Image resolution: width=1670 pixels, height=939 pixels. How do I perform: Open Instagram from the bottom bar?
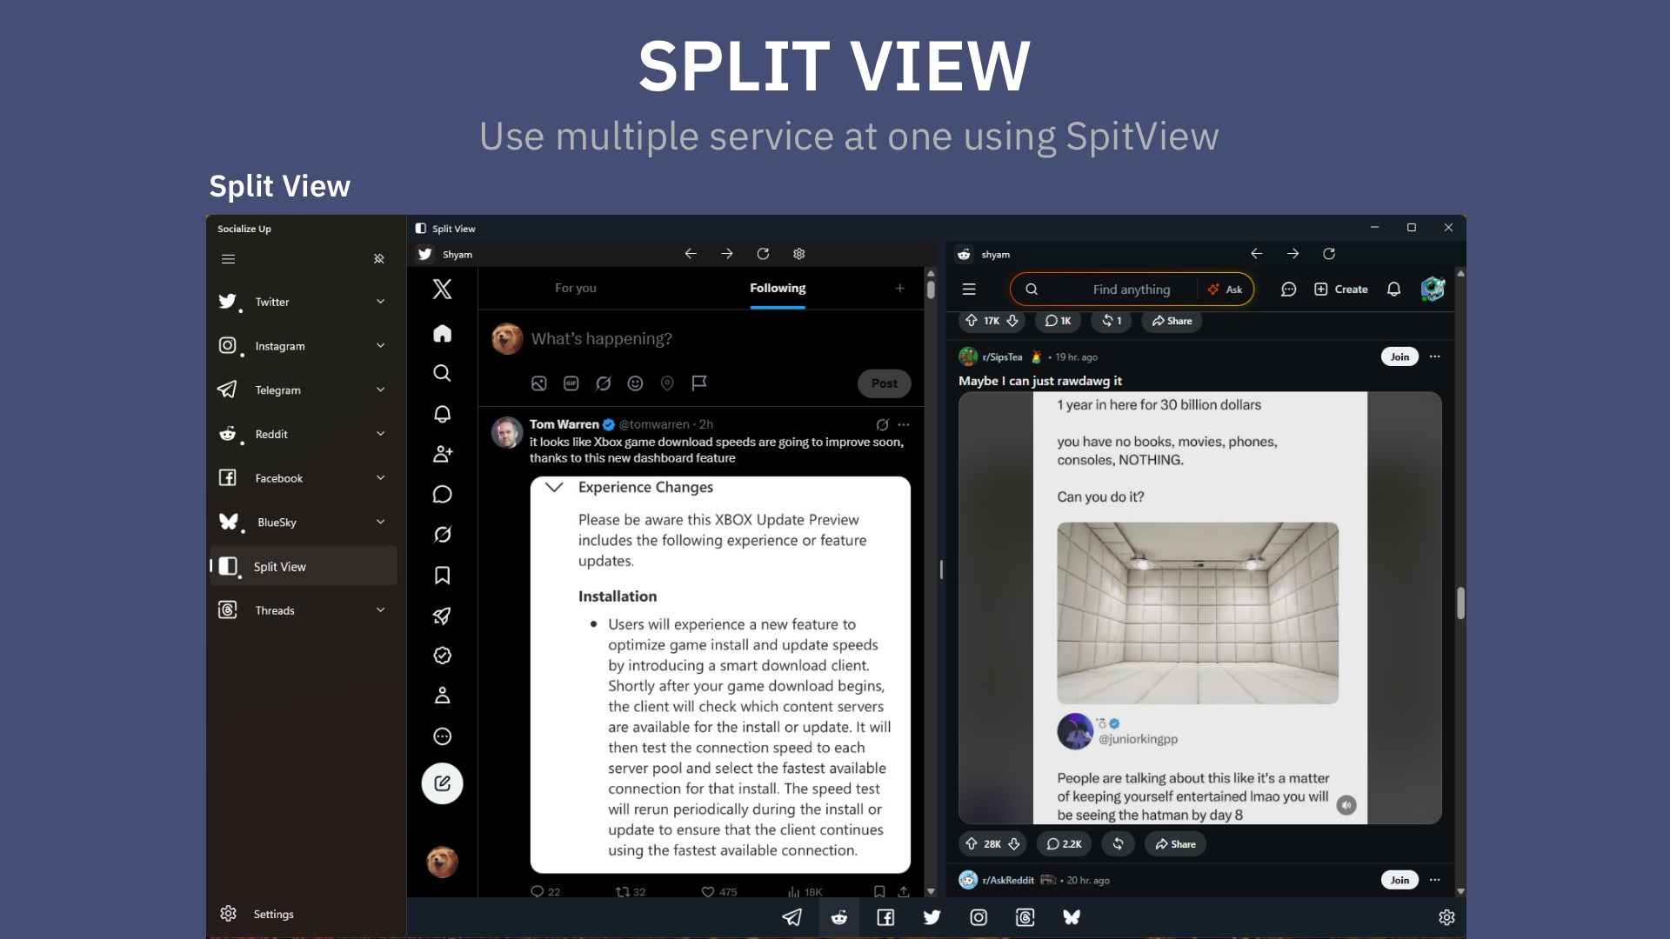(979, 917)
